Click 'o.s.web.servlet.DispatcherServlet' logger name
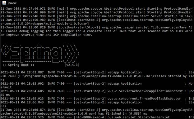The height and width of the screenshot is (119, 194). 139,117
